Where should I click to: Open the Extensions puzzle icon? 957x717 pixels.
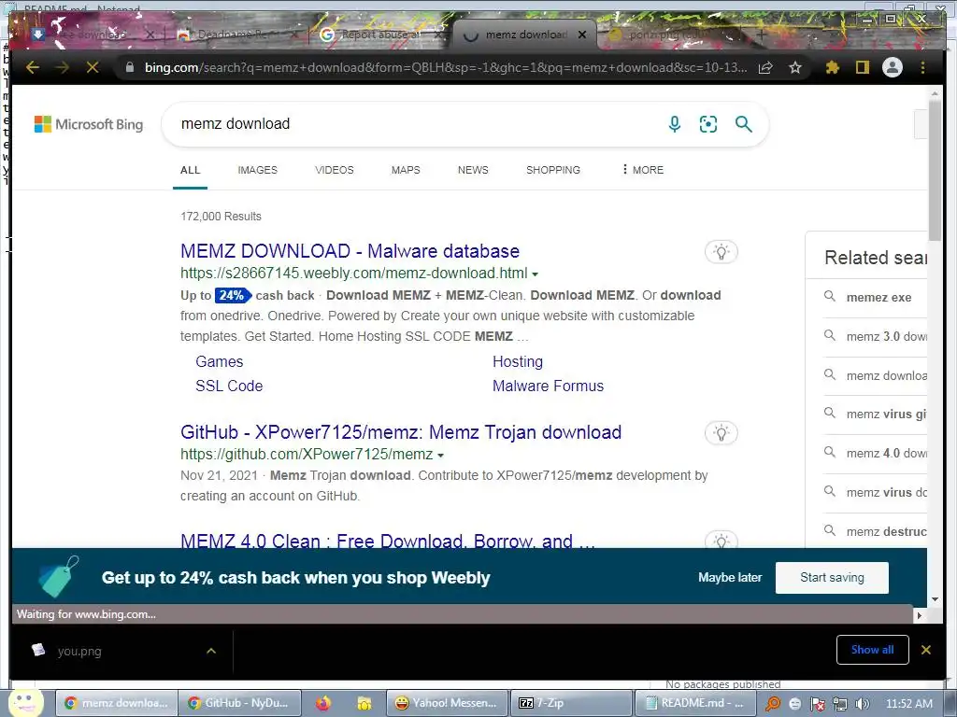coord(833,67)
